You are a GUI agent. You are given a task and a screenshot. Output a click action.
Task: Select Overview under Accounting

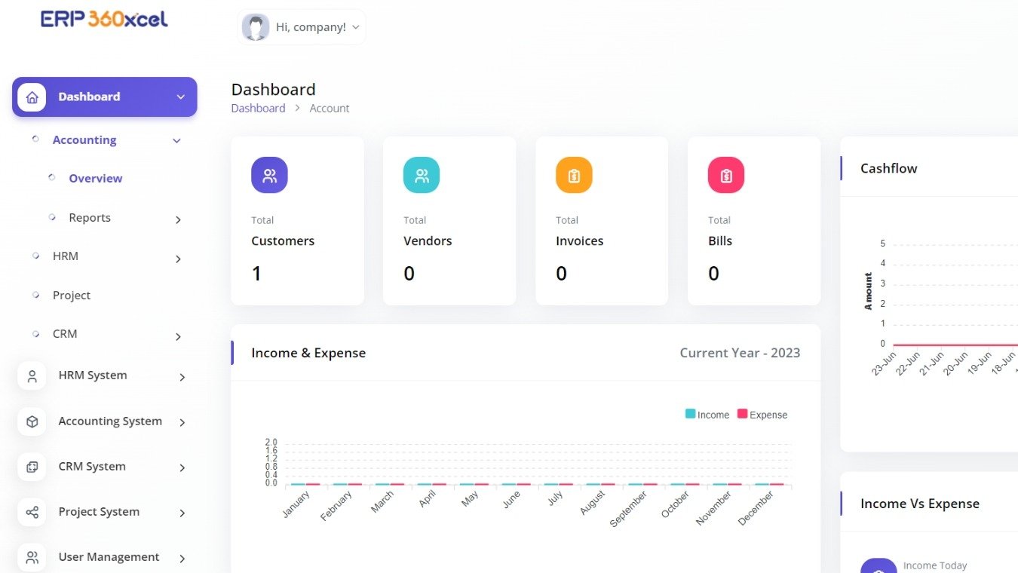pos(95,178)
